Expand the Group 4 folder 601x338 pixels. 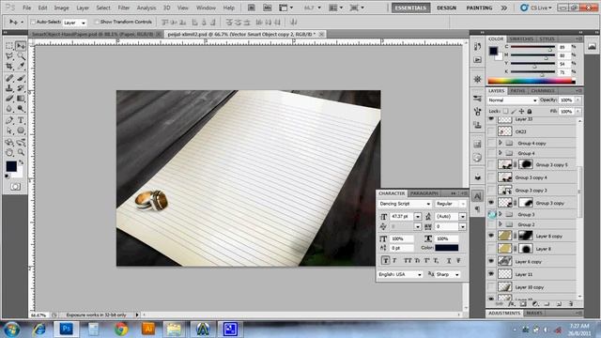[x=501, y=153]
